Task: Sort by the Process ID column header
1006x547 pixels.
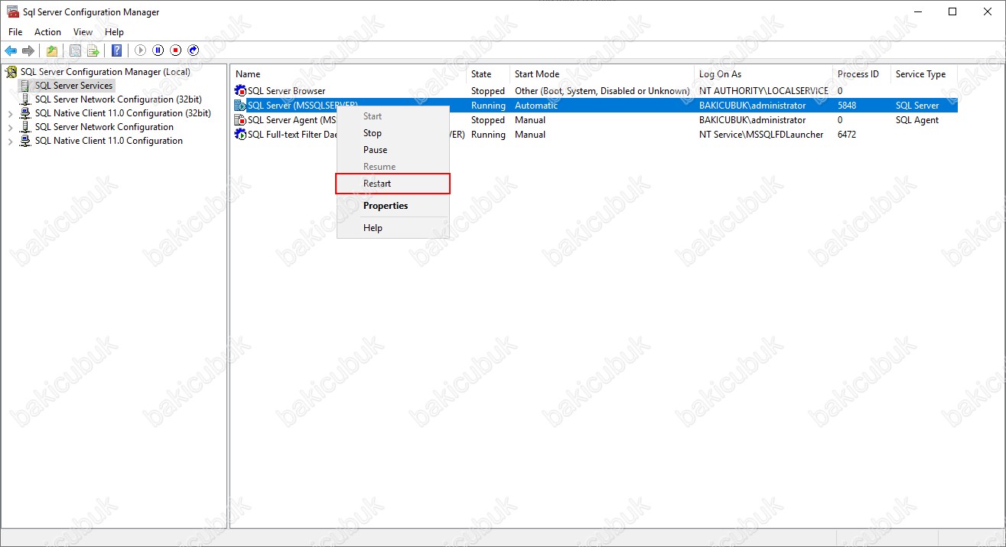Action: coord(862,74)
